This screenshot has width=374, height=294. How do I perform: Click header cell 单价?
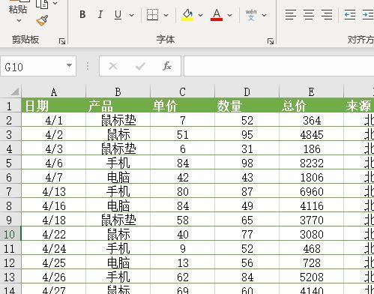[182, 106]
